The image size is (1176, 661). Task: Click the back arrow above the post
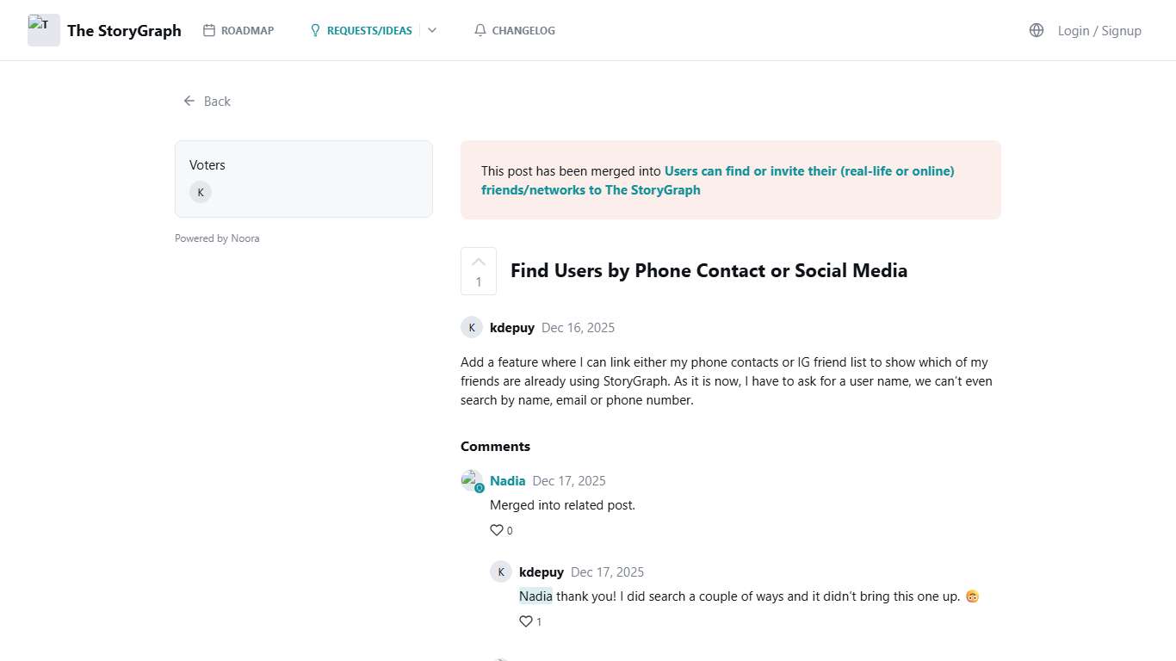pyautogui.click(x=189, y=101)
